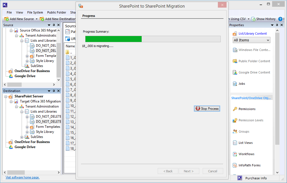This screenshot has width=287, height=183.
Task: Collapse the Lists and Libraries tree node
Action: tap(22, 40)
